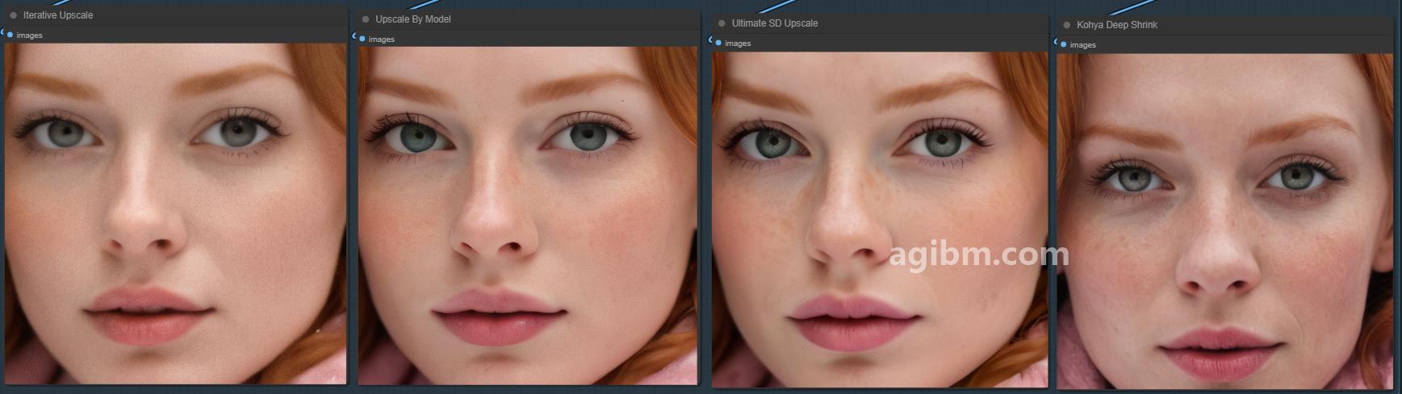Click the images input socket on Kohya Deep Shrink
The width and height of the screenshot is (1402, 394).
[x=1063, y=44]
